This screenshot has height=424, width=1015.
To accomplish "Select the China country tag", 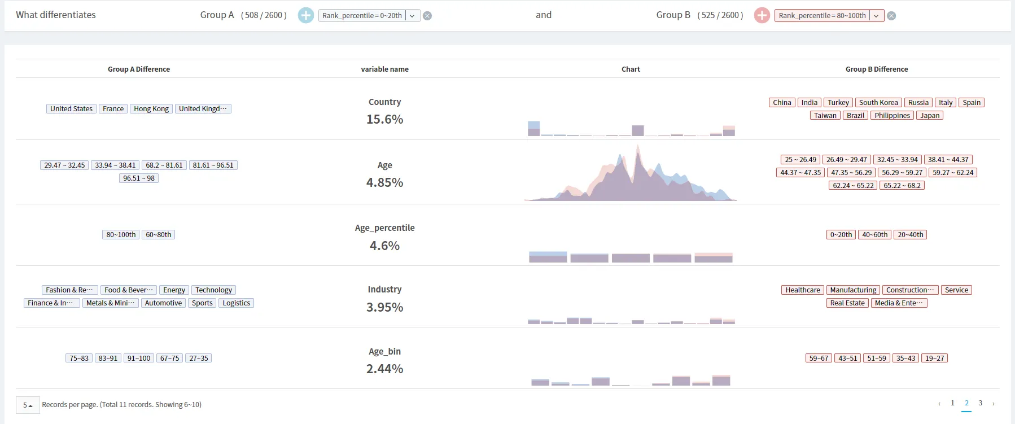I will (x=782, y=103).
